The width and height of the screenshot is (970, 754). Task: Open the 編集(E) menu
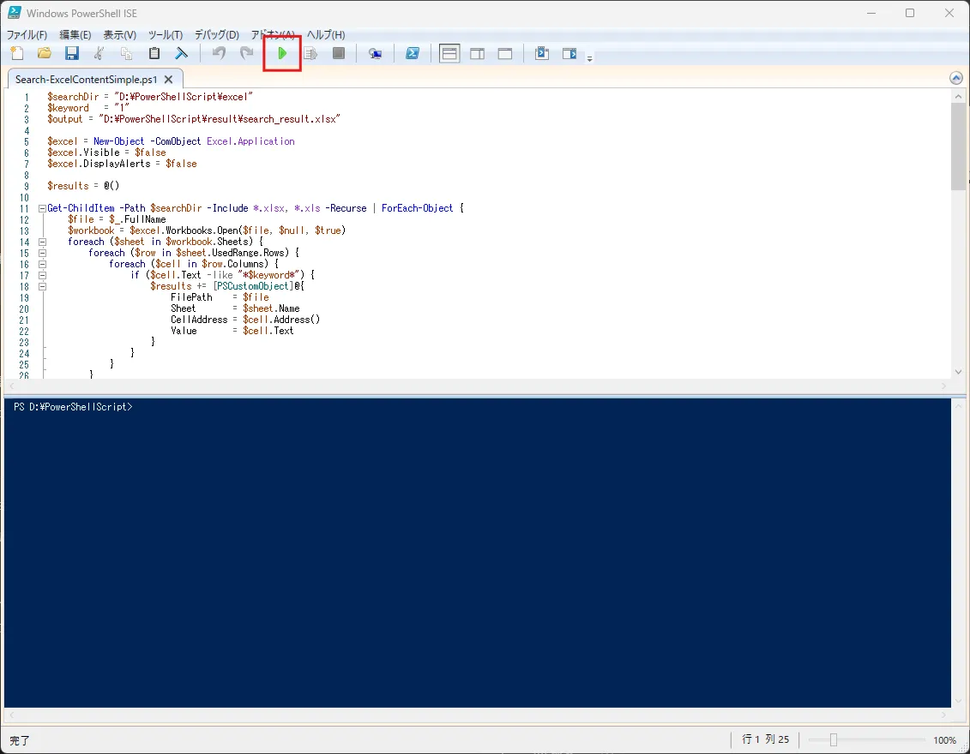(x=75, y=34)
